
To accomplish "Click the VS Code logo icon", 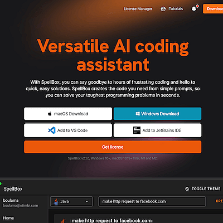I will (x=52, y=130).
